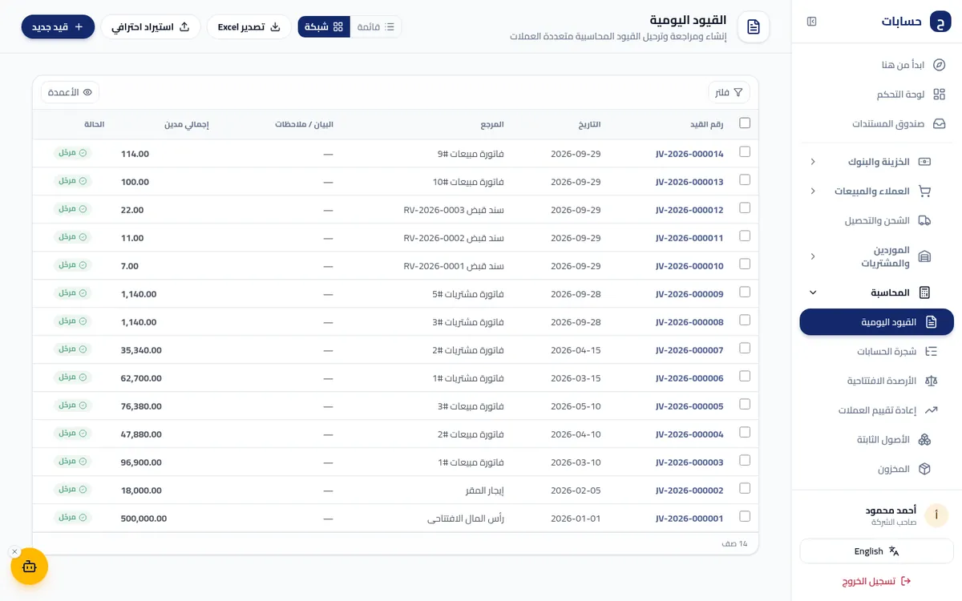
Task: Click the tree icon beside شجرة الحسابات
Action: click(x=932, y=351)
